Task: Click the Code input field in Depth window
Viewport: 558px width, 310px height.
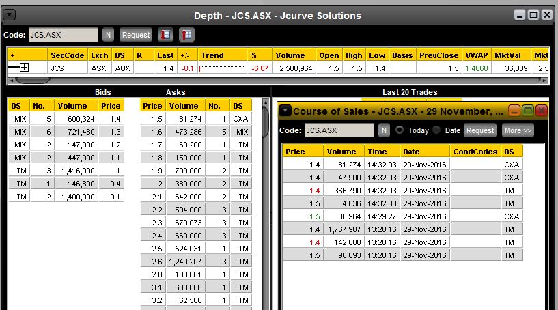Action: [64, 35]
